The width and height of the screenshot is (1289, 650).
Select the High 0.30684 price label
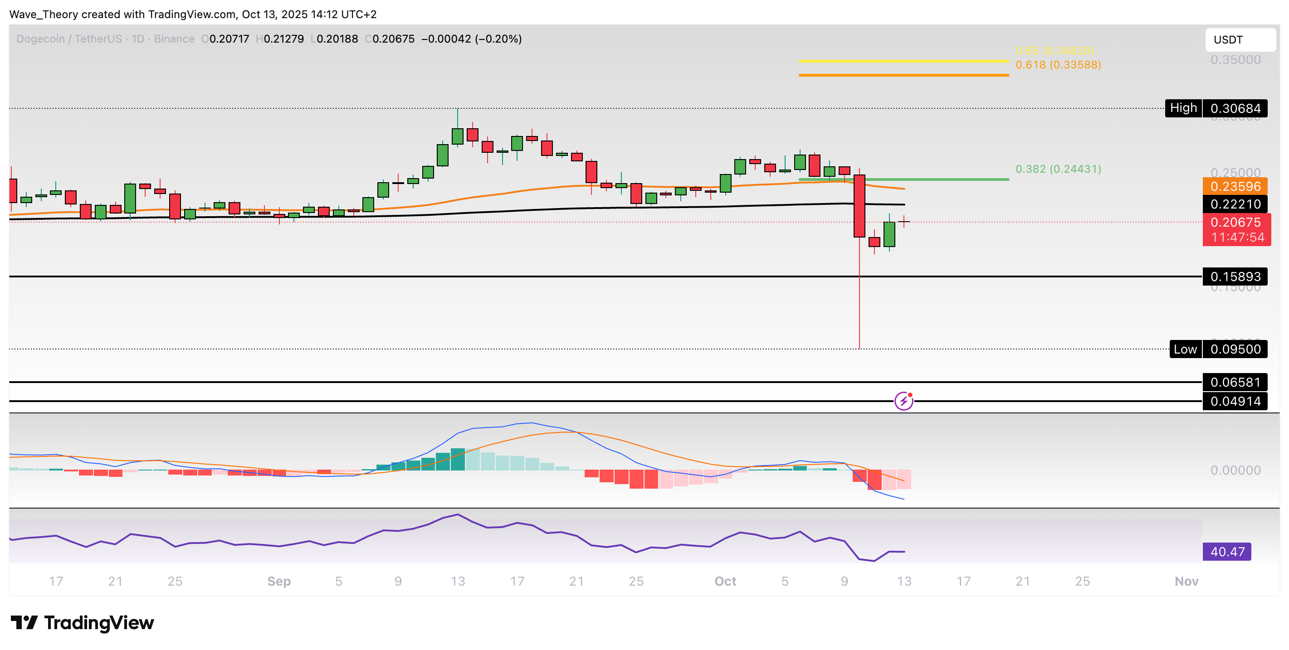coord(1216,108)
